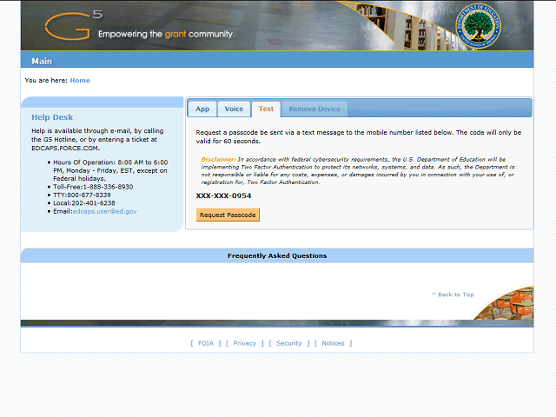Image resolution: width=556 pixels, height=417 pixels.
Task: Open the App tab
Action: [x=202, y=109]
